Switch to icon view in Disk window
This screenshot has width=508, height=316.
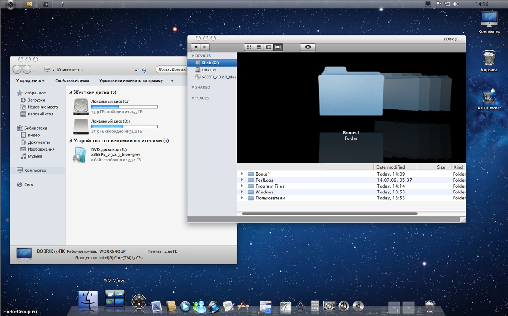pyautogui.click(x=249, y=47)
